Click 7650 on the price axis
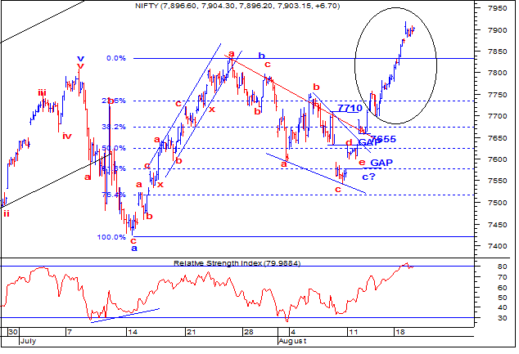Viewport: 519px width, 354px height. tap(498, 138)
